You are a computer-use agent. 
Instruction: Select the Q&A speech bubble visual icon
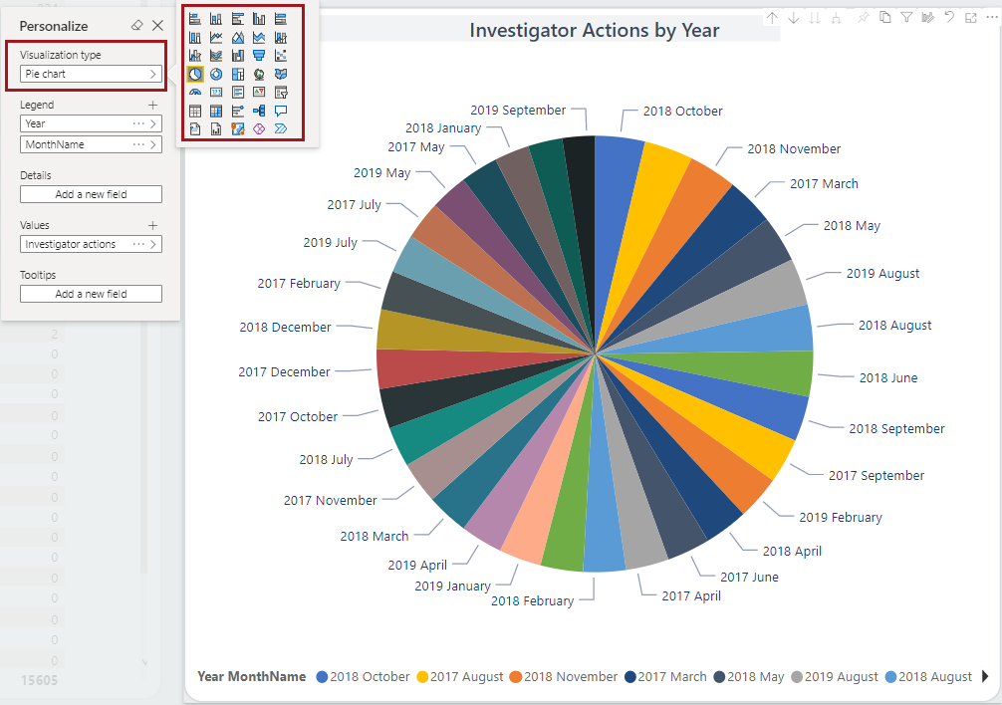(x=281, y=111)
